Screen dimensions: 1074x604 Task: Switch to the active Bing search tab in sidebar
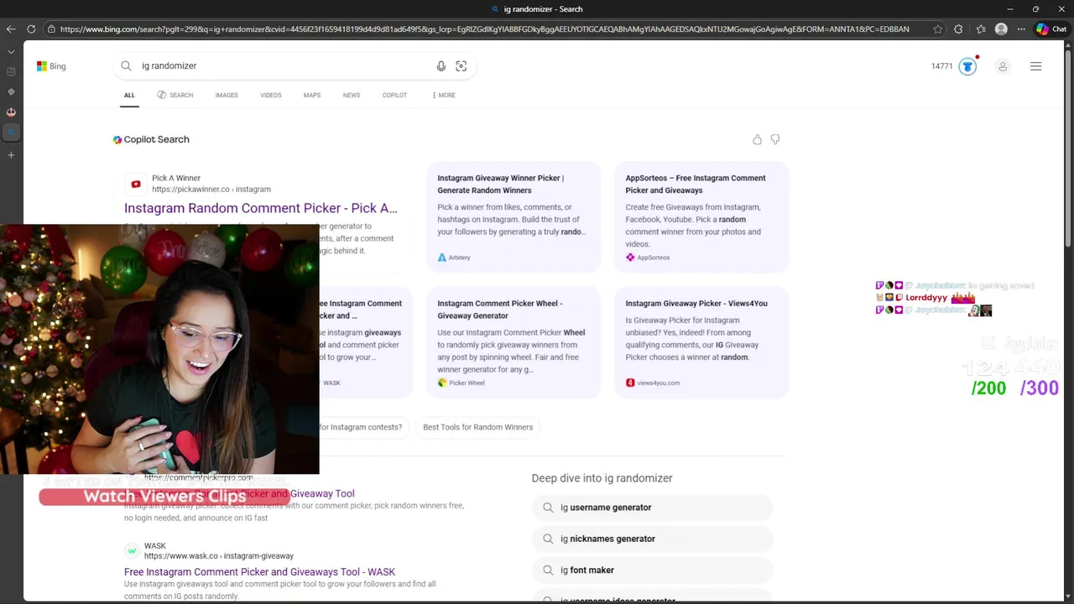[x=11, y=132]
